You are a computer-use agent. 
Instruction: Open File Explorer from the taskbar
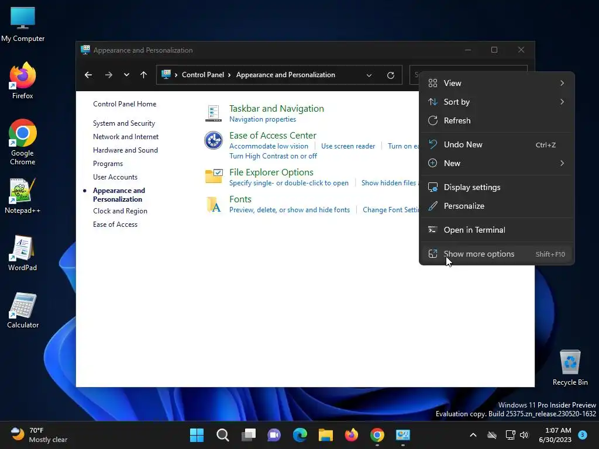tap(326, 435)
